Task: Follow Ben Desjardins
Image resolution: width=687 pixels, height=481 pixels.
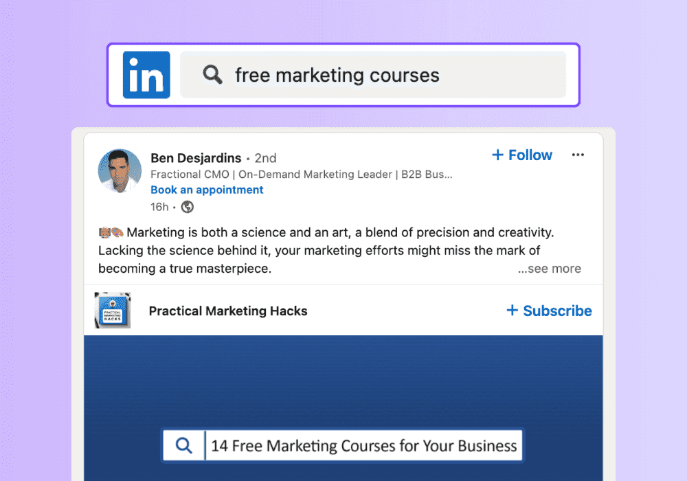Action: coord(522,155)
